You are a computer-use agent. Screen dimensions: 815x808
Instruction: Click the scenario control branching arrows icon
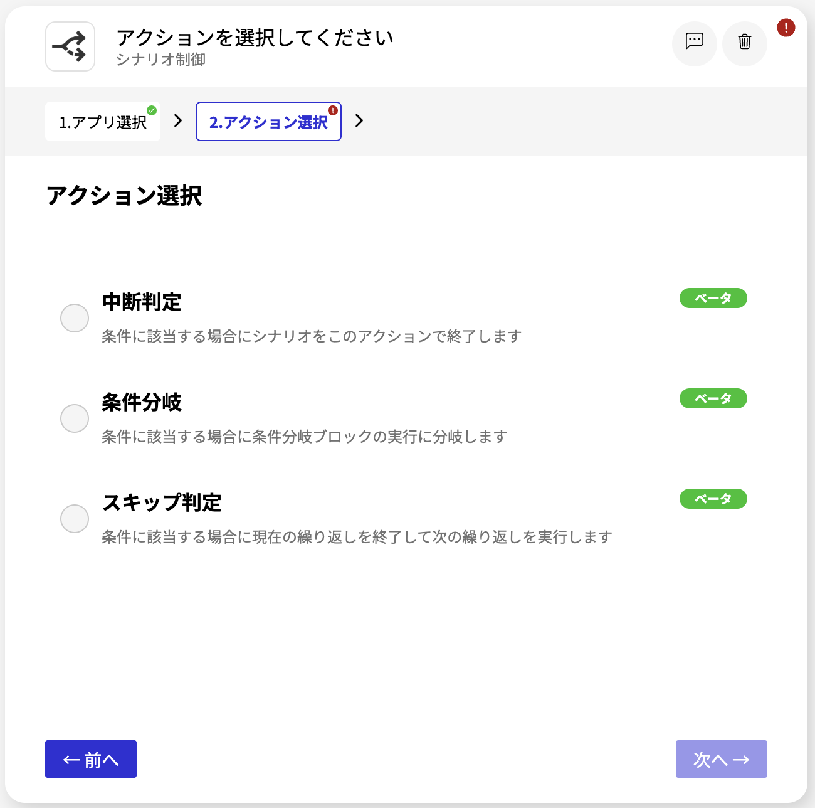70,46
